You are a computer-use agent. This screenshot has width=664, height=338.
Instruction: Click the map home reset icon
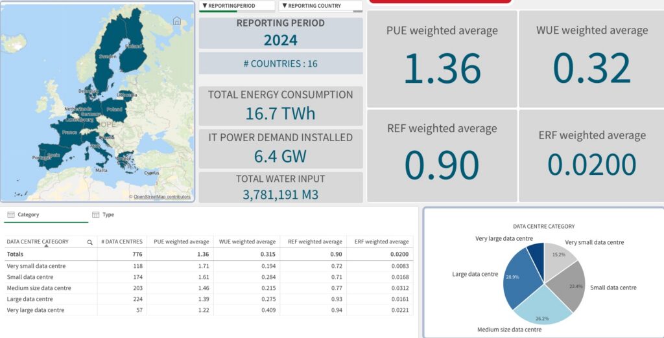click(176, 21)
